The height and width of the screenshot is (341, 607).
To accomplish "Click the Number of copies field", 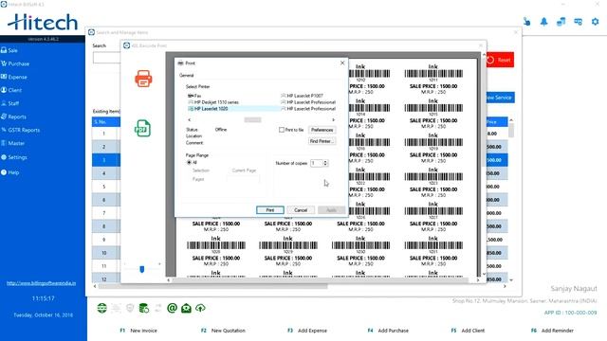I will (x=317, y=163).
